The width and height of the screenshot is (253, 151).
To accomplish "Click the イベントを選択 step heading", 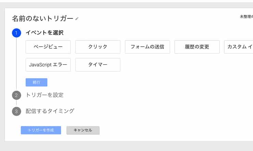I will (x=44, y=33).
